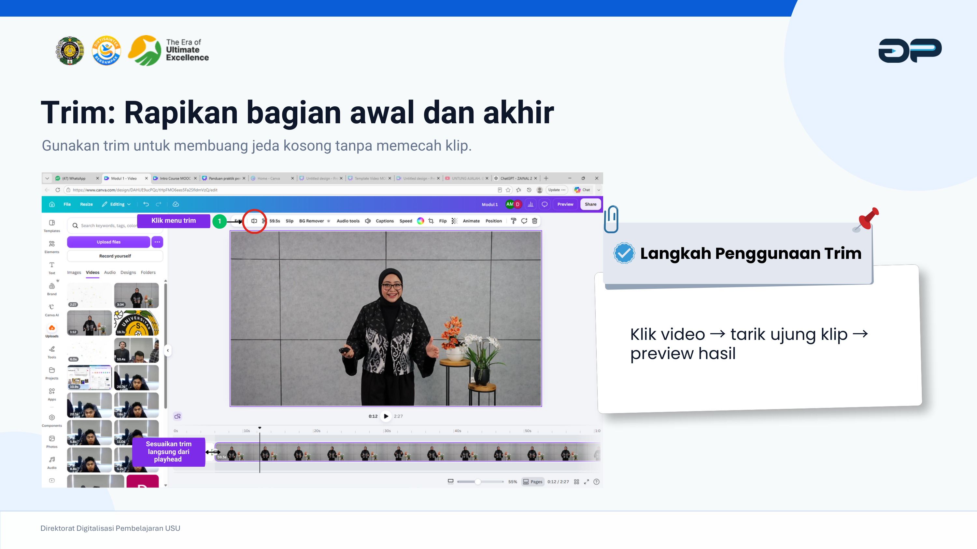This screenshot has width=977, height=549.
Task: Click the Share button
Action: click(x=590, y=204)
